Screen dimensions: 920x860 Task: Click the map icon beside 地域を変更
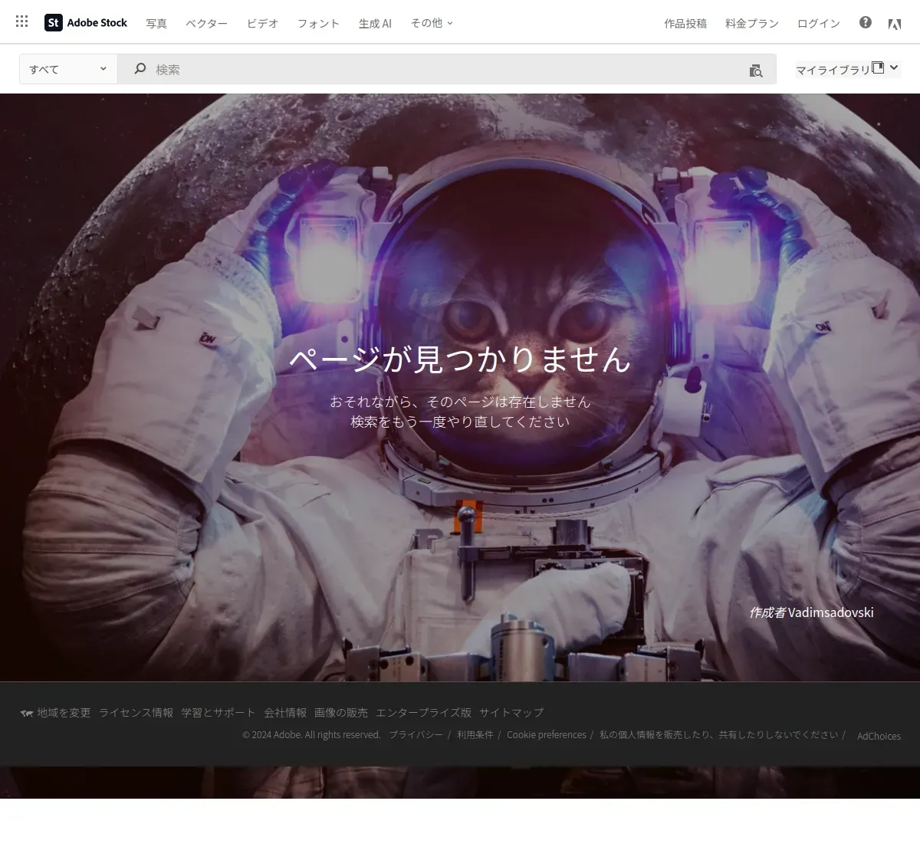click(27, 713)
